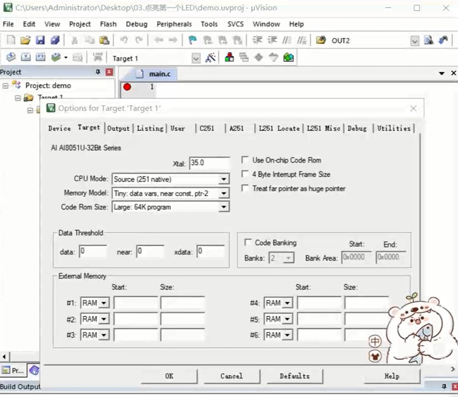Image resolution: width=458 pixels, height=397 pixels.
Task: Toggle the breakpoint marker on line 1
Action: [x=127, y=87]
